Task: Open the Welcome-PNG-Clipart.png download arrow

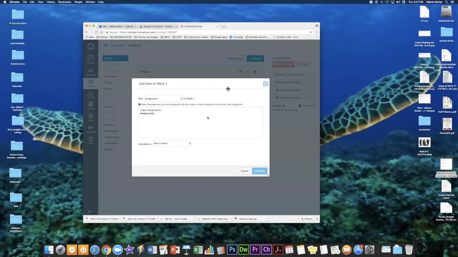Action: coord(231,219)
